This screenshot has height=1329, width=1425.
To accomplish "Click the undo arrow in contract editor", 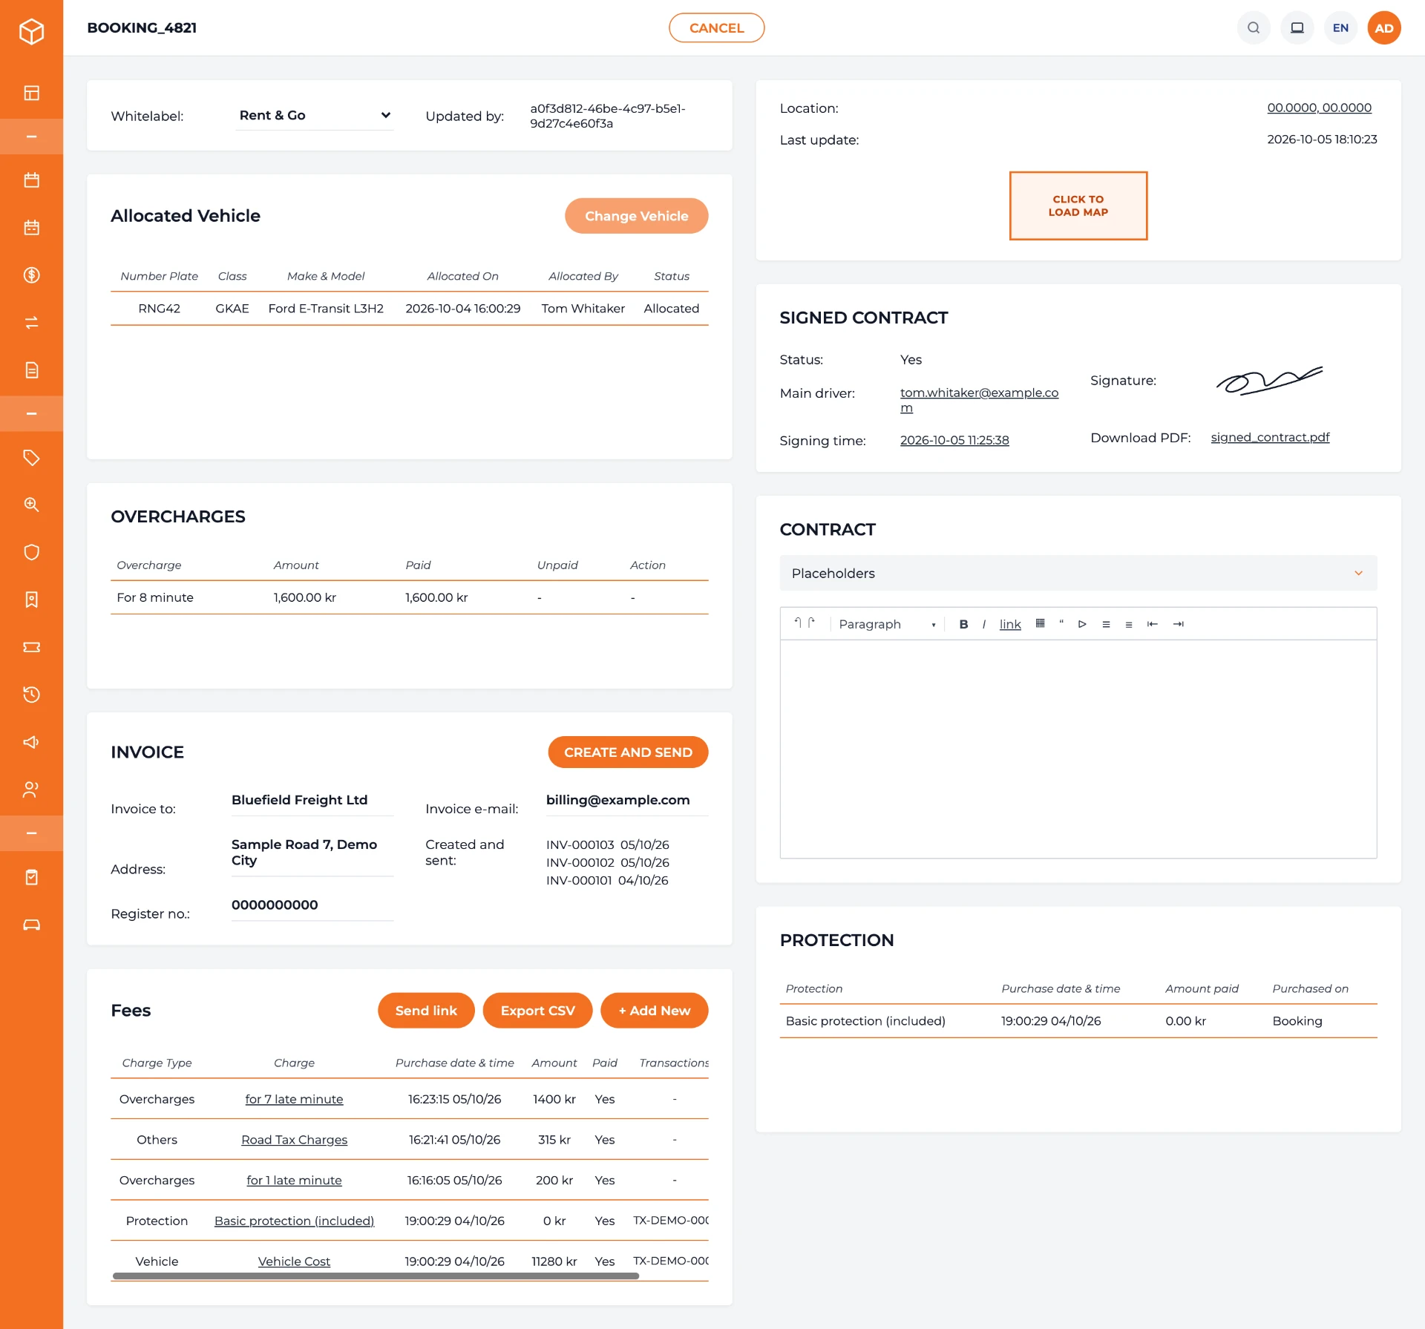I will coord(798,623).
